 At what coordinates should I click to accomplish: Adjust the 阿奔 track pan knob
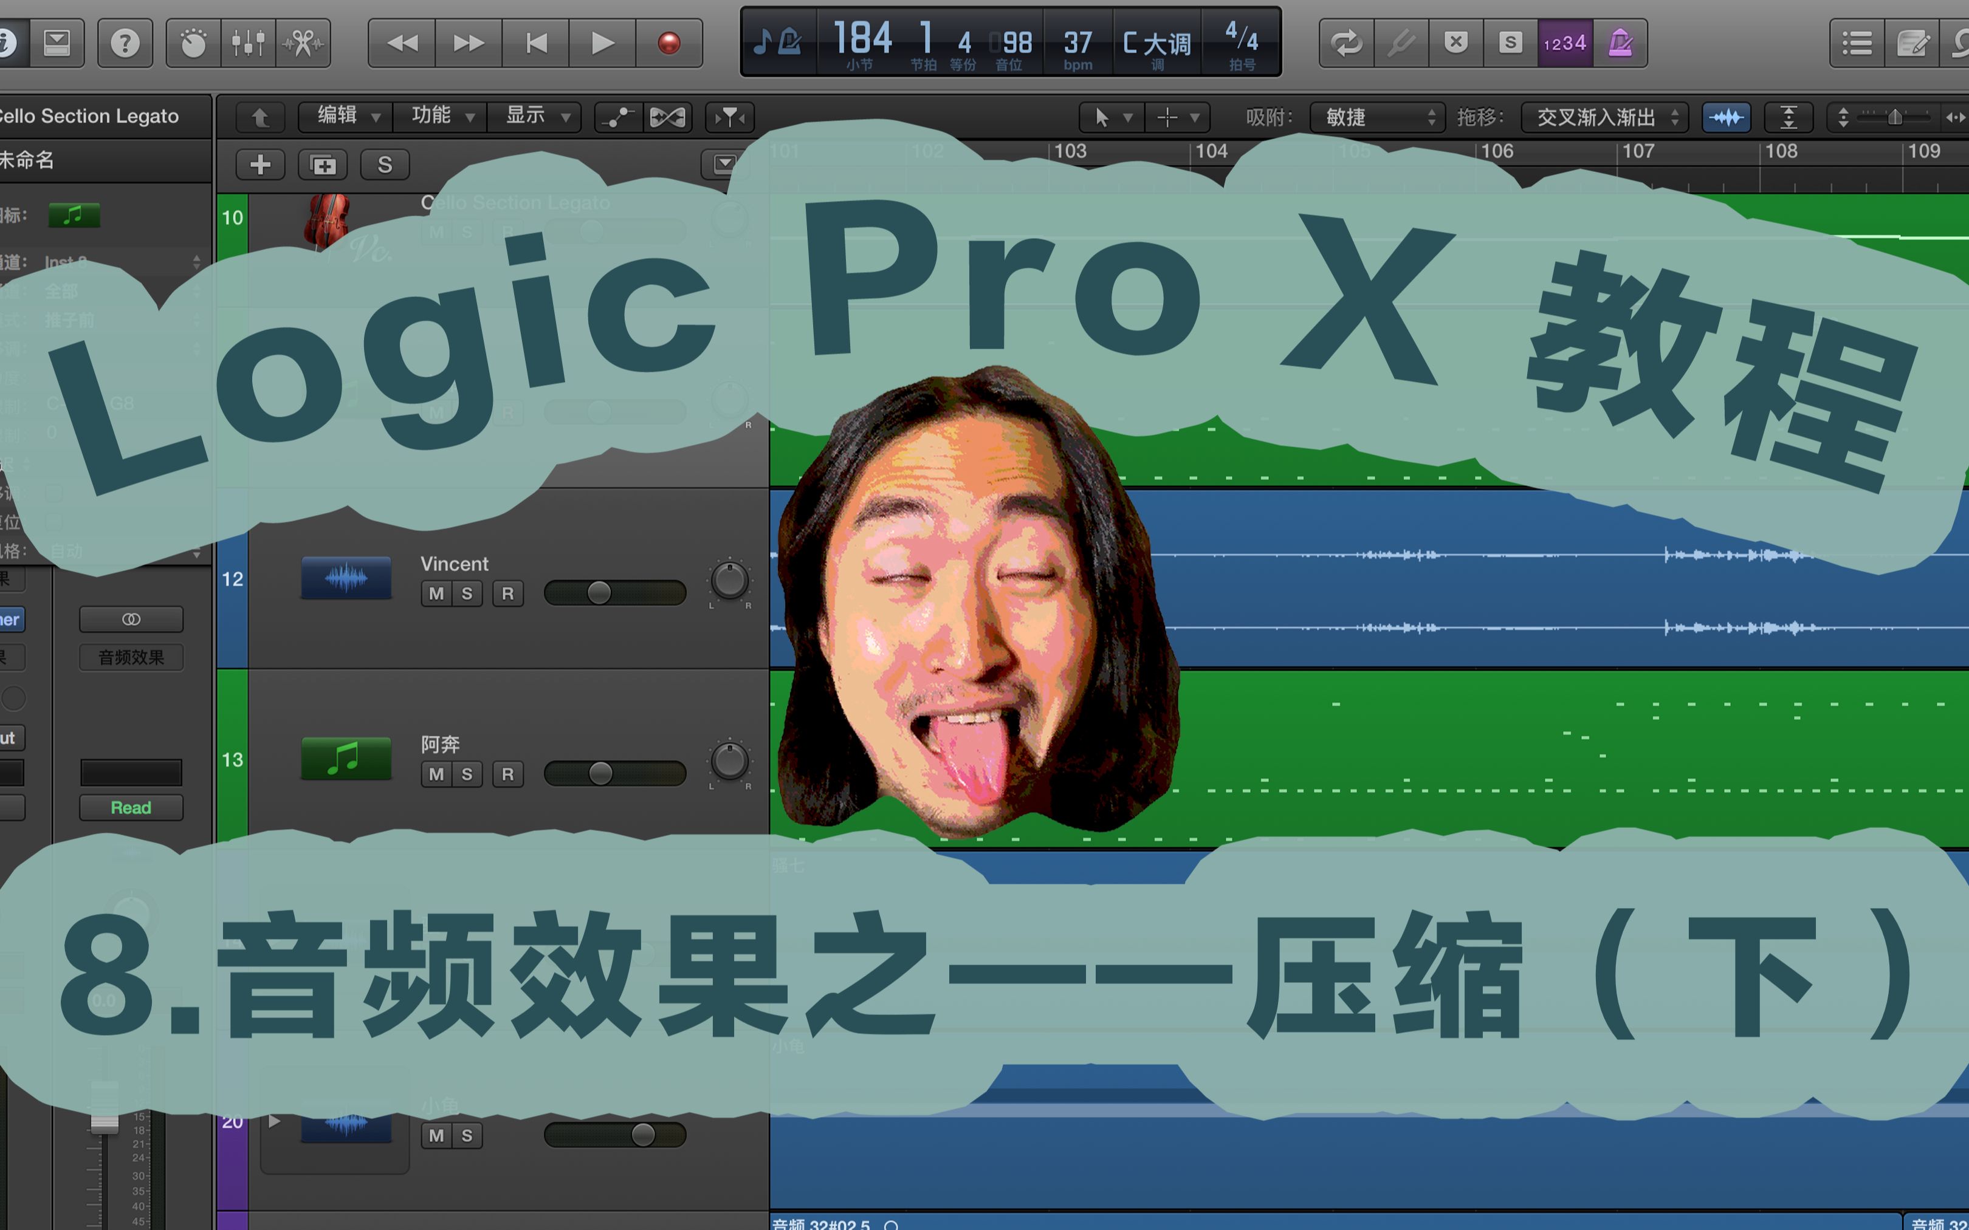coord(729,762)
